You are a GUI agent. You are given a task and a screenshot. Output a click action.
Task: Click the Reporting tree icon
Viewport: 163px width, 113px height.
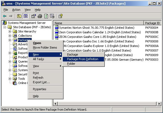(15, 53)
